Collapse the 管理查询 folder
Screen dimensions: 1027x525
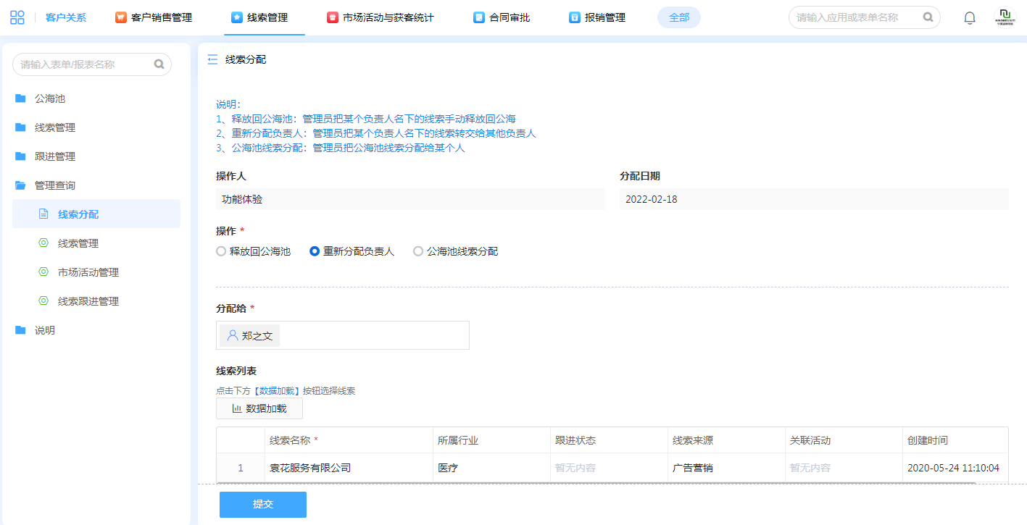click(54, 185)
